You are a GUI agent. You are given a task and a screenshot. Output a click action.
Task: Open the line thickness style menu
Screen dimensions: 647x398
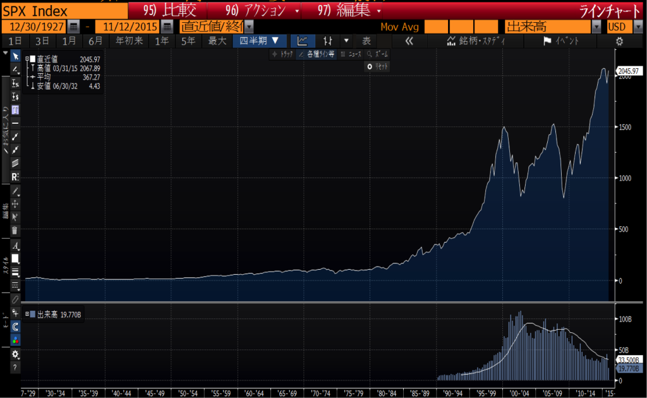[x=15, y=272]
